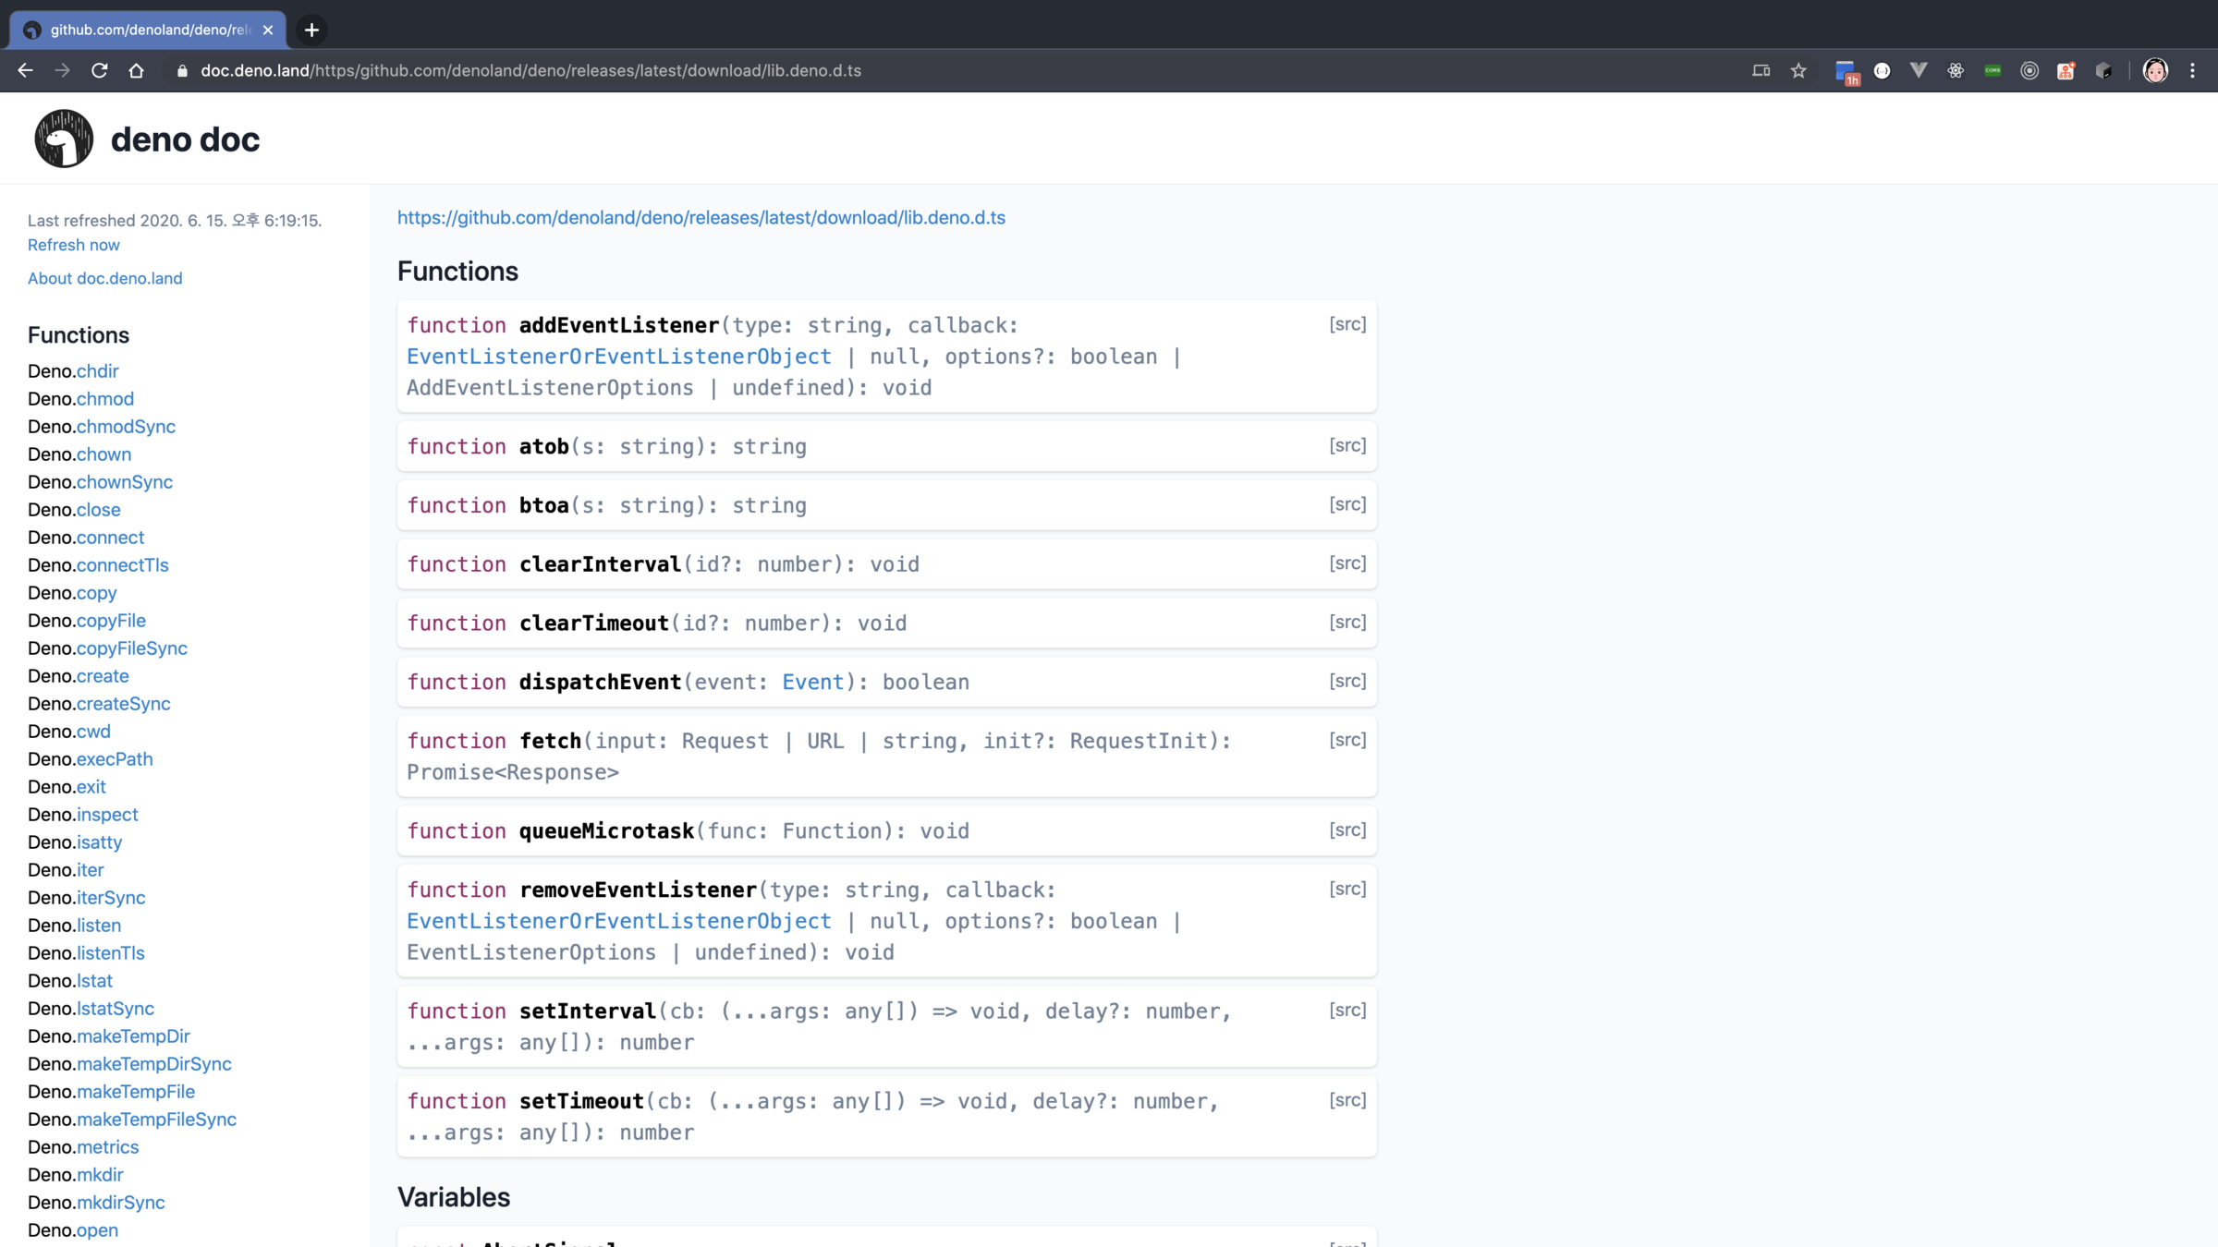Close the github.com/denoland tab
The image size is (2218, 1247).
pyautogui.click(x=268, y=30)
